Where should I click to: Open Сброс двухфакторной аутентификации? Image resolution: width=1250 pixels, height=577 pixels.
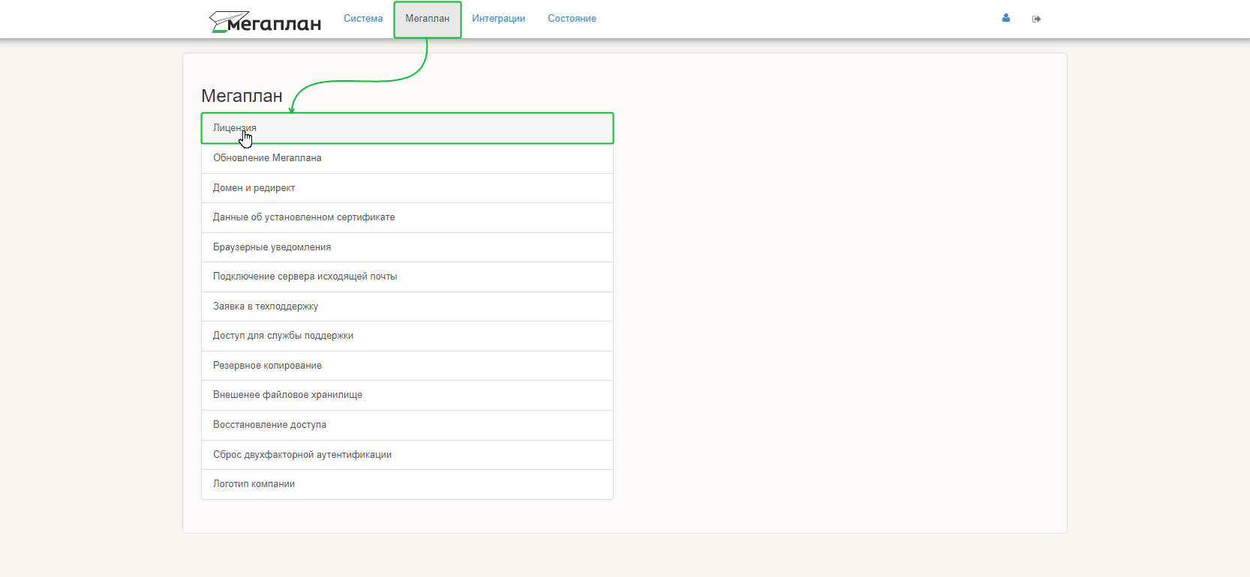407,455
